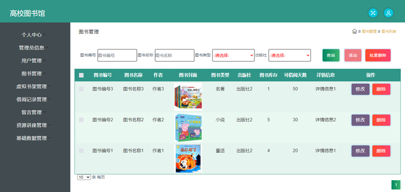This screenshot has width=405, height=192.
Task: Click the 名著 book type cell
Action: coord(220,89)
